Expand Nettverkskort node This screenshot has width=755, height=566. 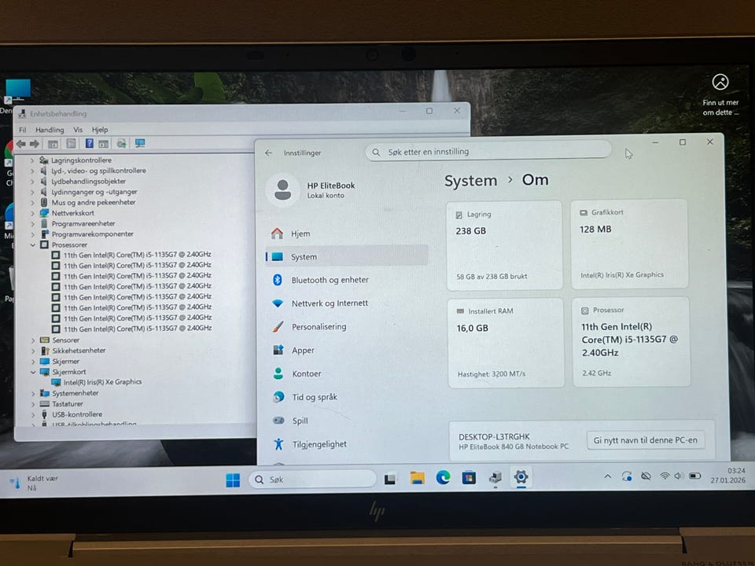tap(32, 213)
